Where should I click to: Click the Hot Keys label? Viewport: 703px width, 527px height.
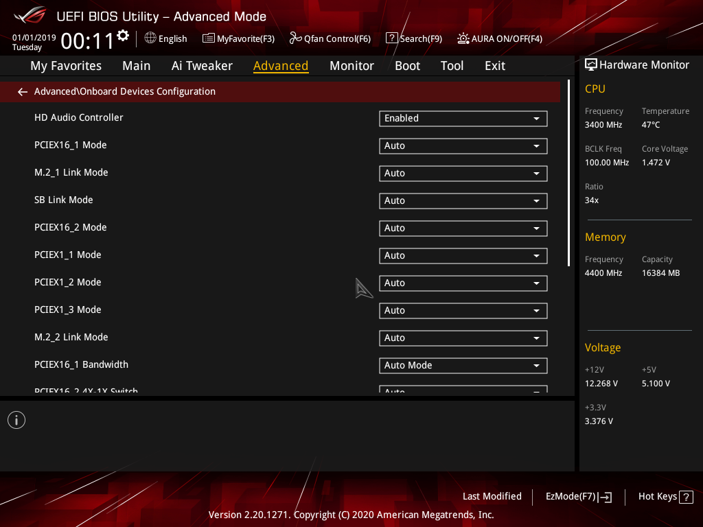[658, 497]
